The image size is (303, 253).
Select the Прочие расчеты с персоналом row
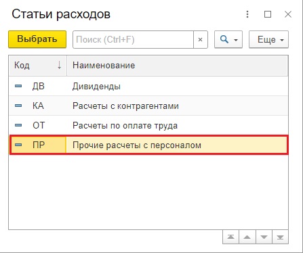coord(148,145)
